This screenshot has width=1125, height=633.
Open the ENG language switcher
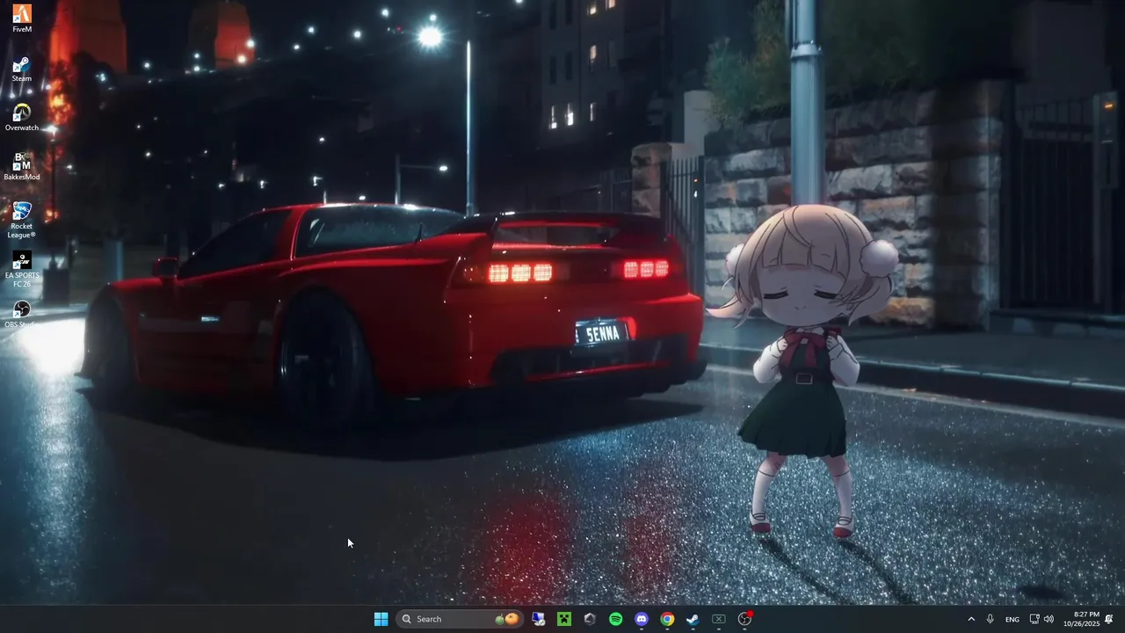point(1012,619)
